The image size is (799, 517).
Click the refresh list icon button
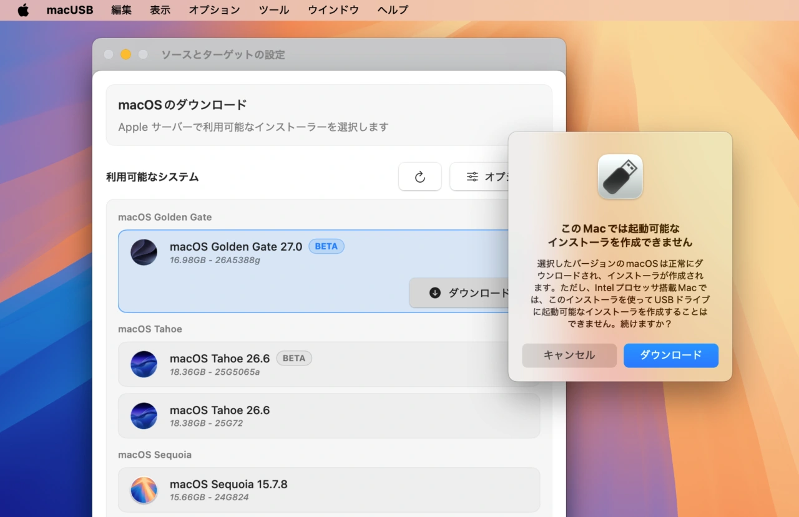(x=420, y=177)
